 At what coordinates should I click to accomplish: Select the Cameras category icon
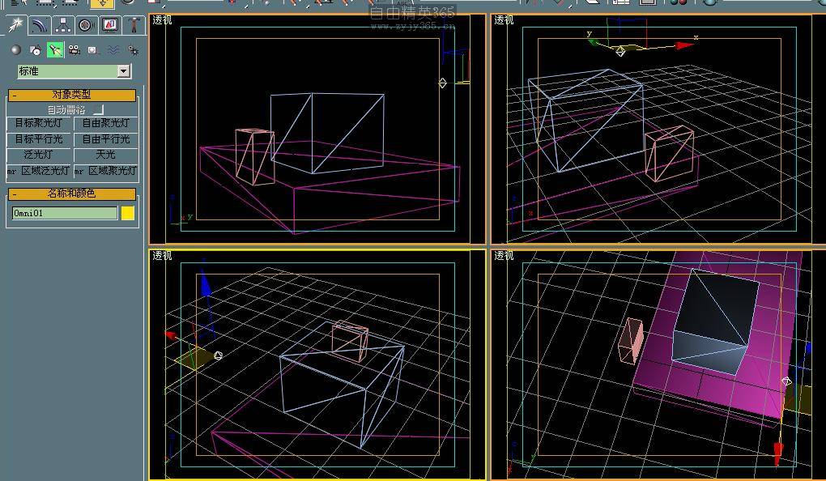point(75,50)
